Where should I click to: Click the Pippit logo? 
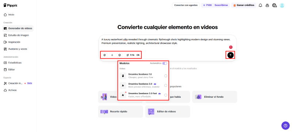coord(11,5)
